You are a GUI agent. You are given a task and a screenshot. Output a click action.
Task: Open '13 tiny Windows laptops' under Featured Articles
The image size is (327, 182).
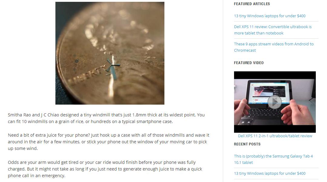(x=270, y=16)
